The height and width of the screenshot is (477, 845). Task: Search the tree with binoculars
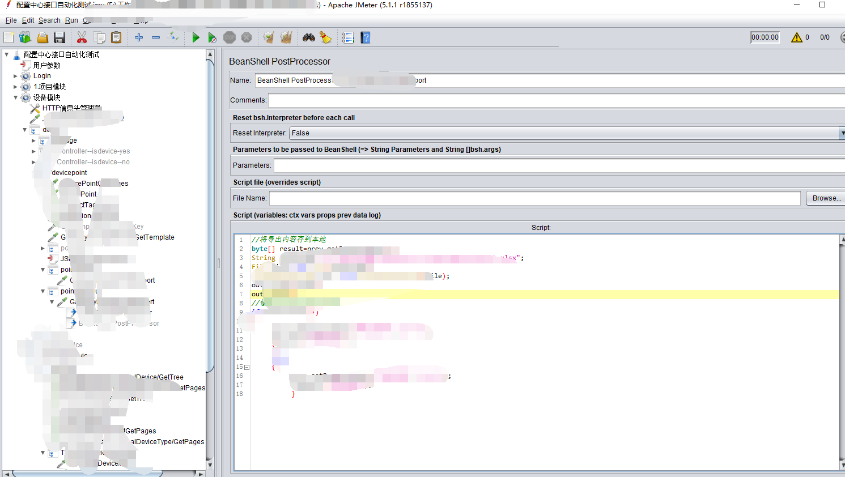(x=309, y=37)
